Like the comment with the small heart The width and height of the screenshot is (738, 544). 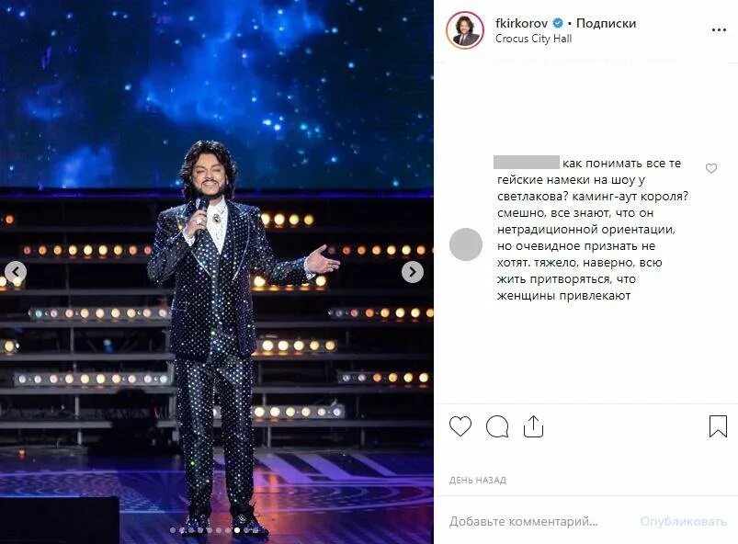tap(711, 168)
